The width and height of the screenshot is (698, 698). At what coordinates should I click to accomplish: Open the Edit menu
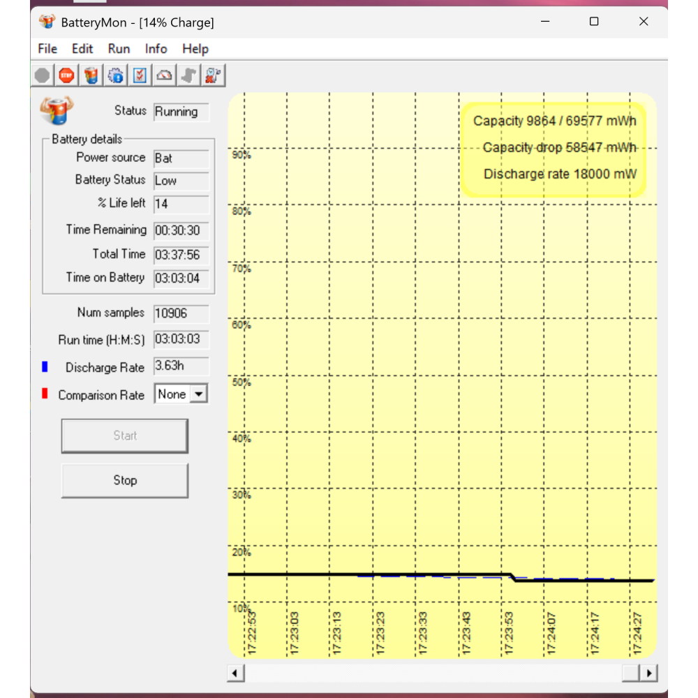click(x=82, y=49)
